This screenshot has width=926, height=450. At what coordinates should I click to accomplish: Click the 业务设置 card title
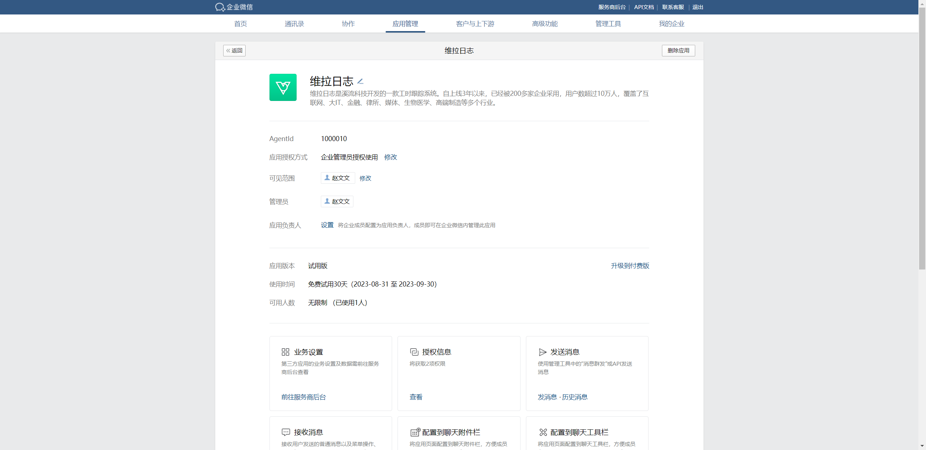pyautogui.click(x=309, y=352)
